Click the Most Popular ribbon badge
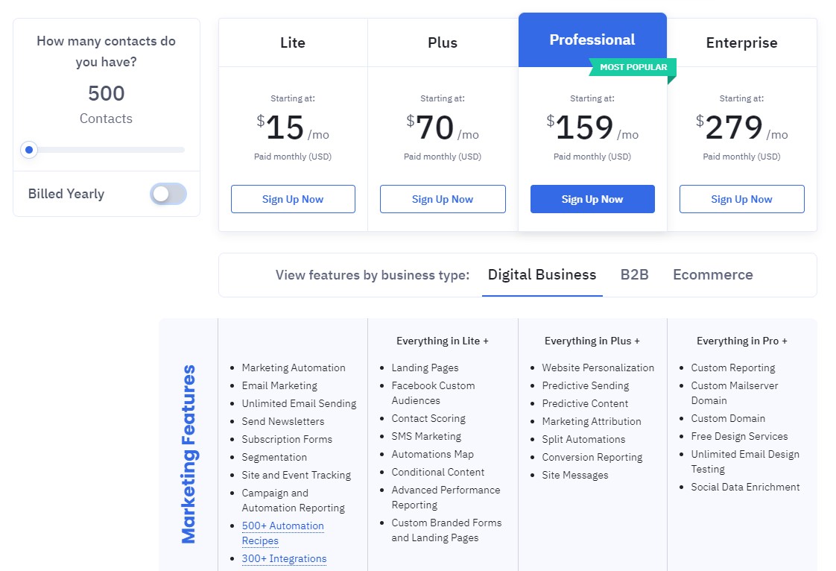The image size is (836, 571). (633, 67)
